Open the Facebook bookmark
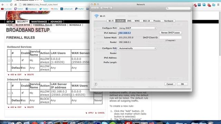 pyautogui.click(x=31, y=9)
